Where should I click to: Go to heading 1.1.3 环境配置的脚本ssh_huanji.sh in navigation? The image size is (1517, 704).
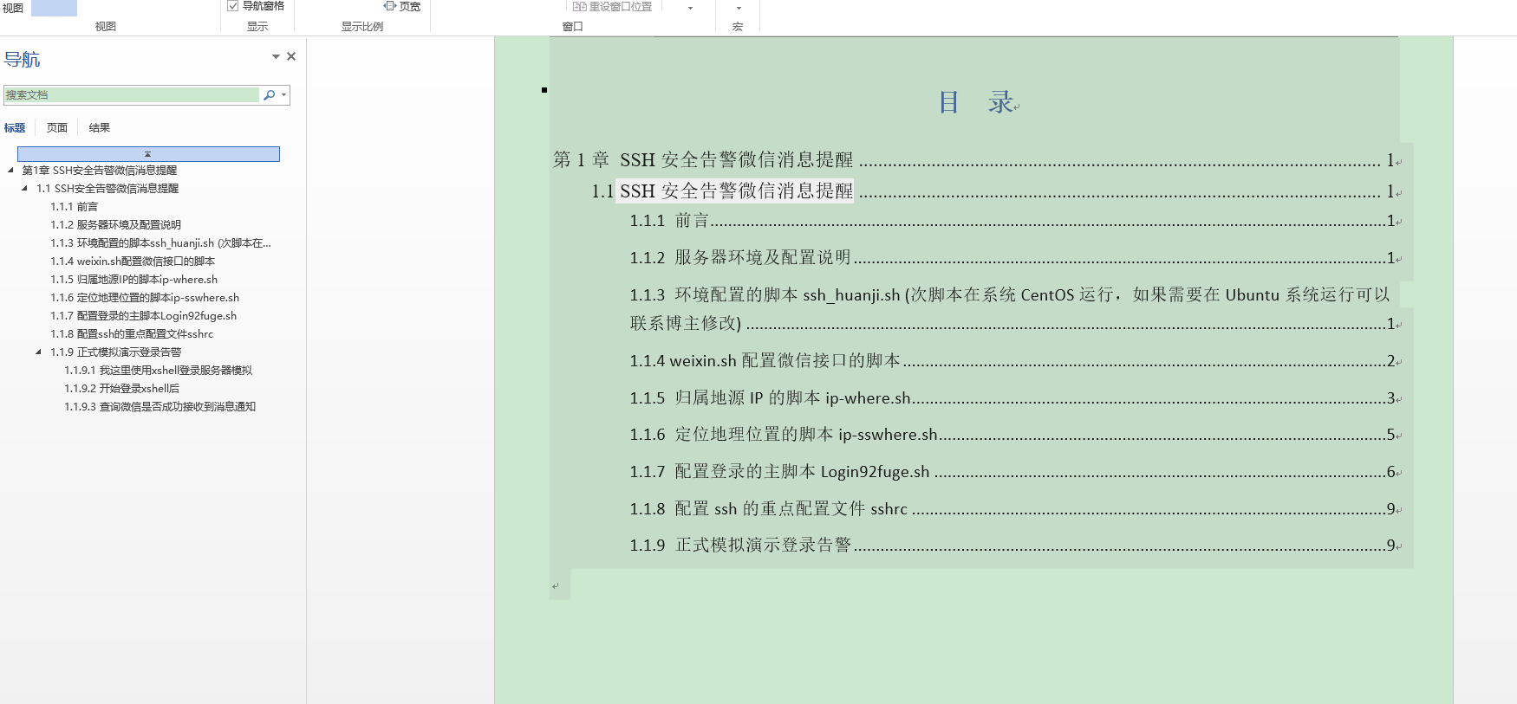160,243
